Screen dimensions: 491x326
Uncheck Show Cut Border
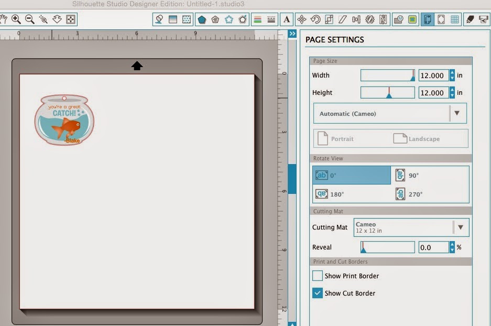(x=318, y=293)
